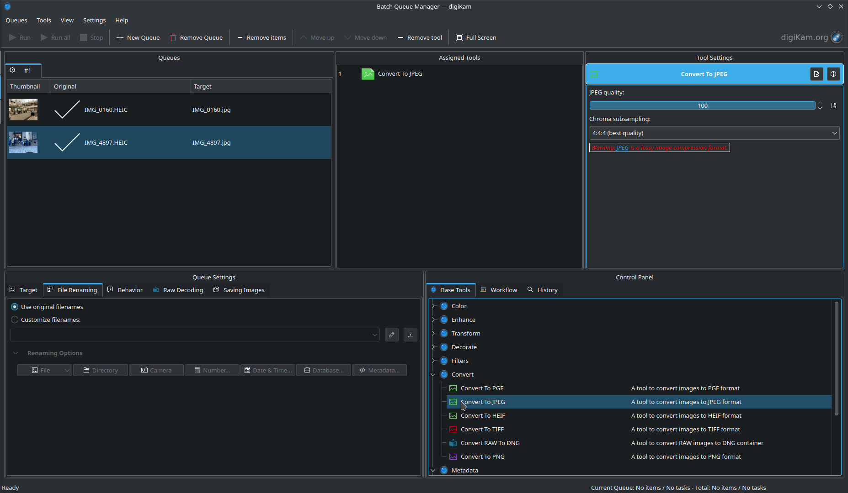Open the rename pattern editor pencil icon
The width and height of the screenshot is (848, 493).
(x=391, y=335)
